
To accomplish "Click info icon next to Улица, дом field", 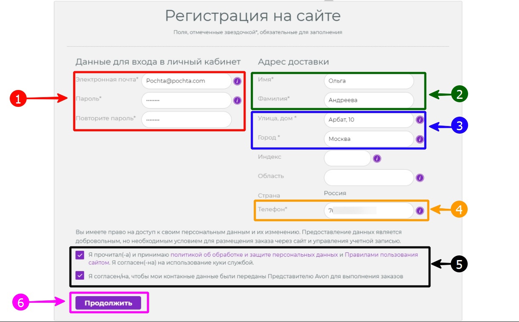I will pos(420,120).
